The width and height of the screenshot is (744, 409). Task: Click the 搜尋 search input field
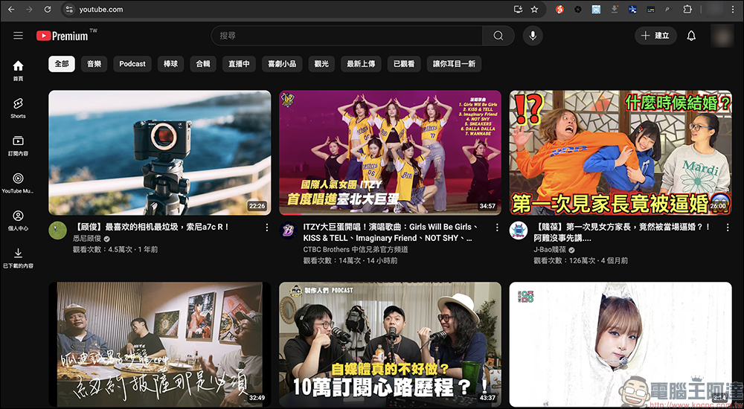coord(347,36)
